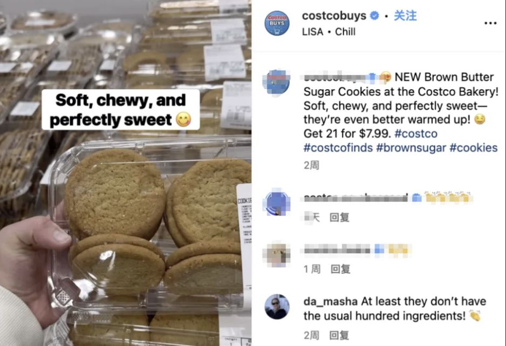Open the LISA • Chill audio link

329,32
